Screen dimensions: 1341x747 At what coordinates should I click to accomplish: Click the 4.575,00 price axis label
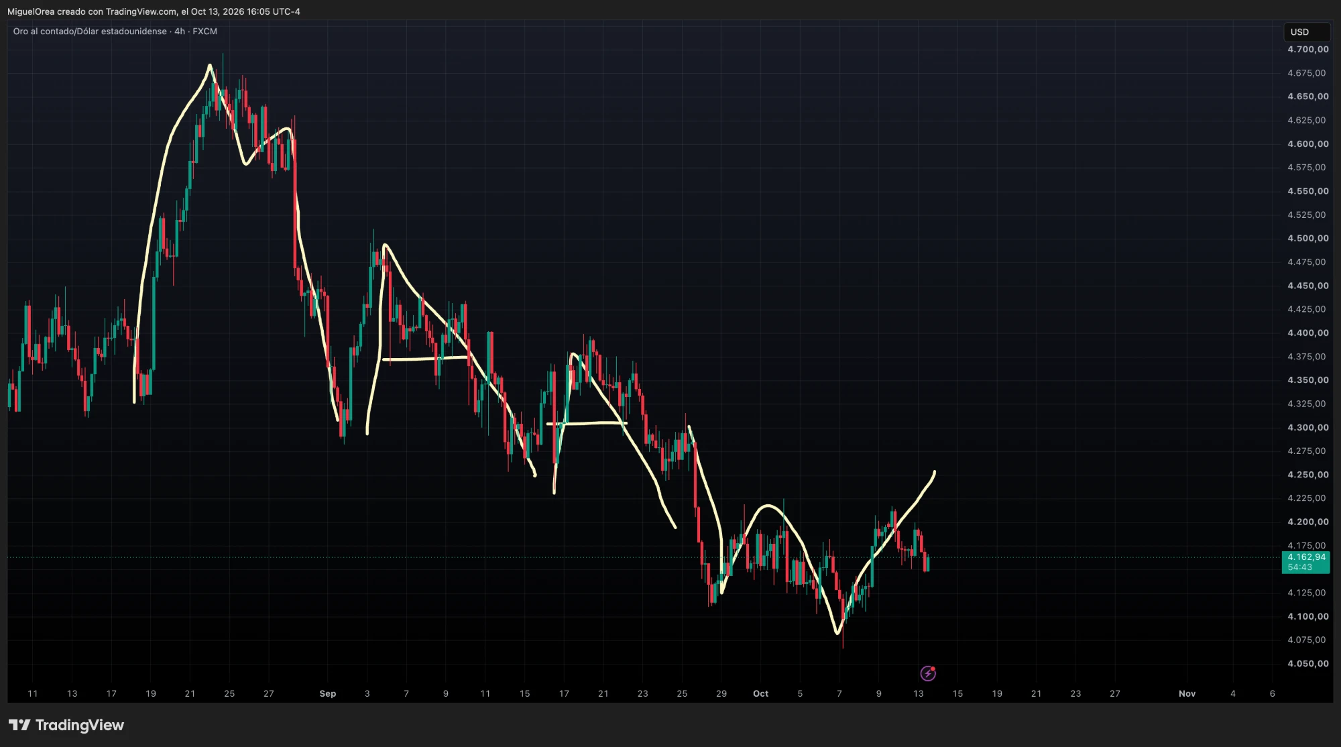(x=1306, y=168)
